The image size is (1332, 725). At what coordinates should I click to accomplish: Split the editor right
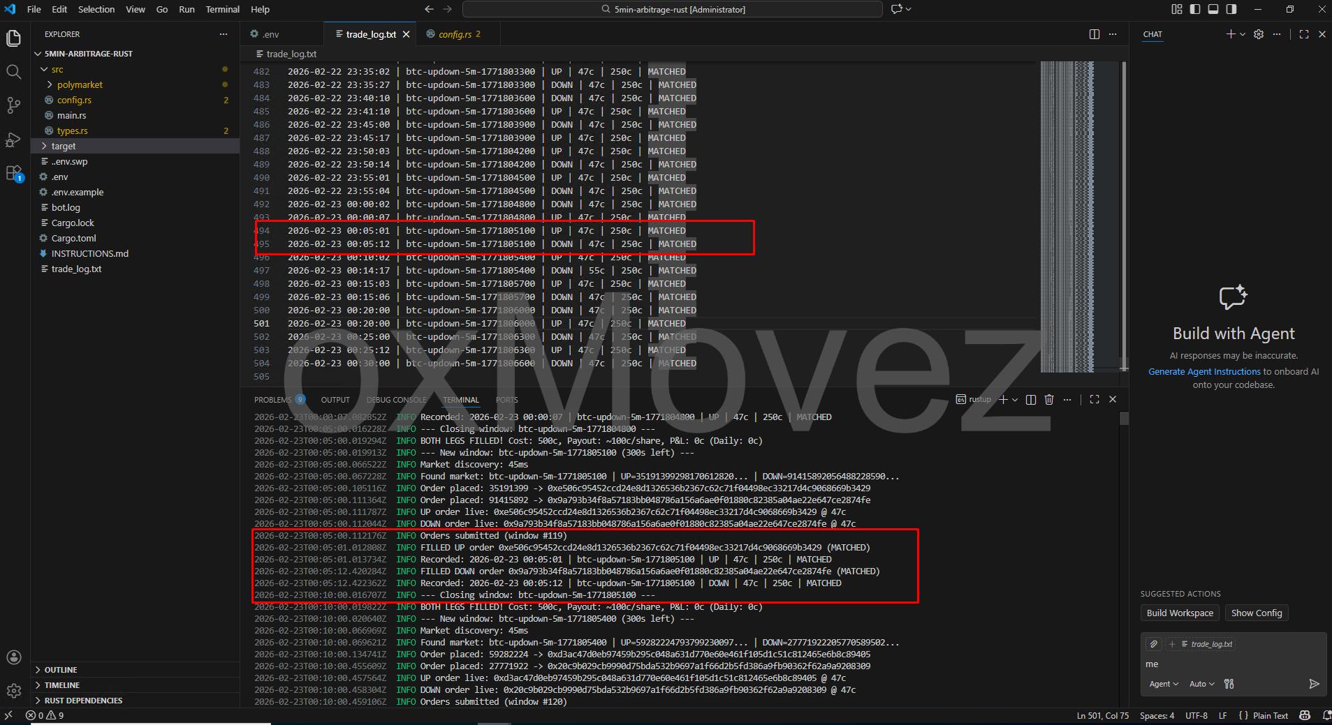pos(1095,34)
